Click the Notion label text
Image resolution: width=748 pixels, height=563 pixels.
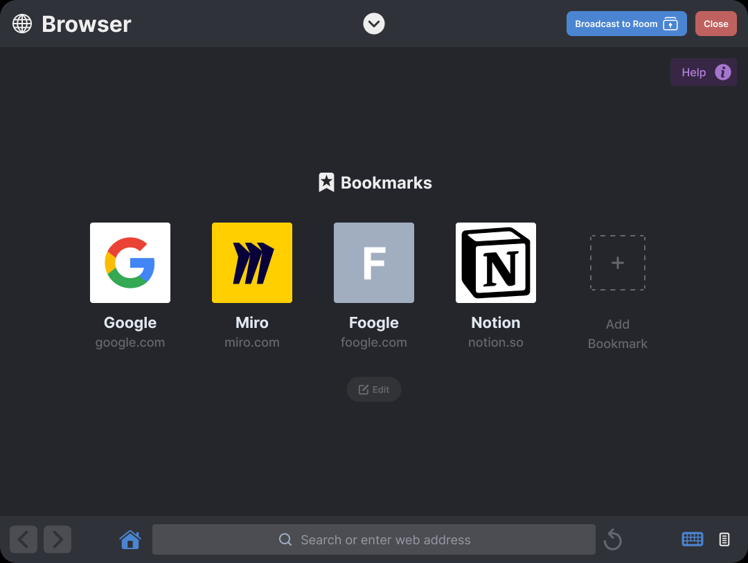pyautogui.click(x=496, y=322)
